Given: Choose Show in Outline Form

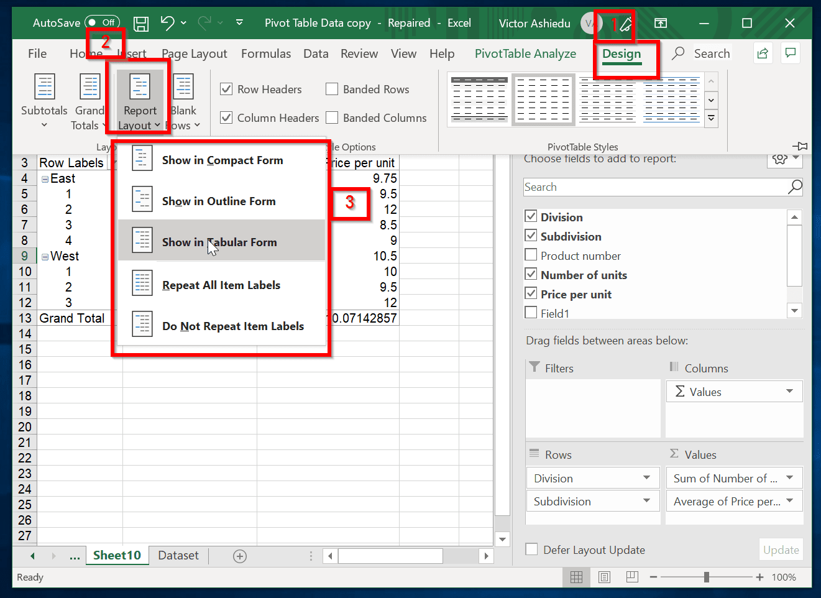Looking at the screenshot, I should [x=218, y=201].
